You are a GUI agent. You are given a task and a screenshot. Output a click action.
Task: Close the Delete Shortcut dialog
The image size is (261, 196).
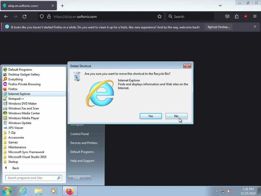pyautogui.click(x=187, y=66)
